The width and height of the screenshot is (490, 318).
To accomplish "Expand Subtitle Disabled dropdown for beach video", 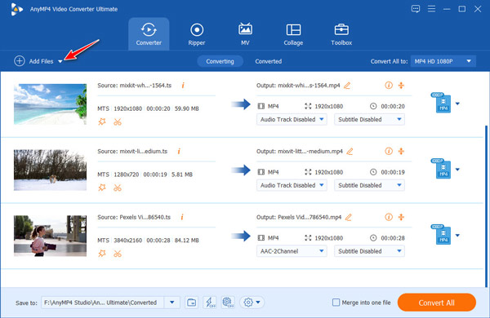I will click(369, 120).
